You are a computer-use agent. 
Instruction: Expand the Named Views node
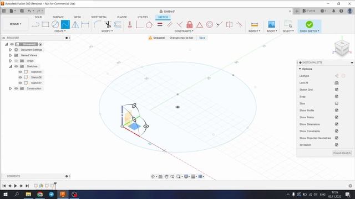tap(10, 55)
